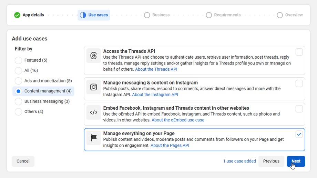This screenshot has width=317, height=178.
Task: Tick the Embed content in other websites checkbox
Action: coord(299,109)
